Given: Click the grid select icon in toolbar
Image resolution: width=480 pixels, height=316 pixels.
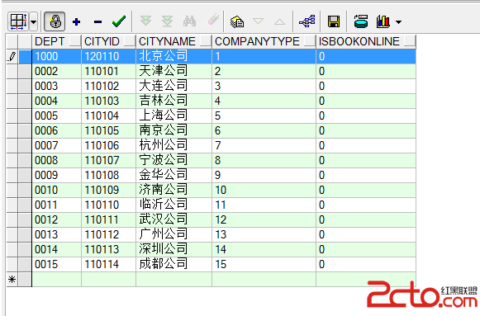Looking at the screenshot, I should (x=18, y=21).
